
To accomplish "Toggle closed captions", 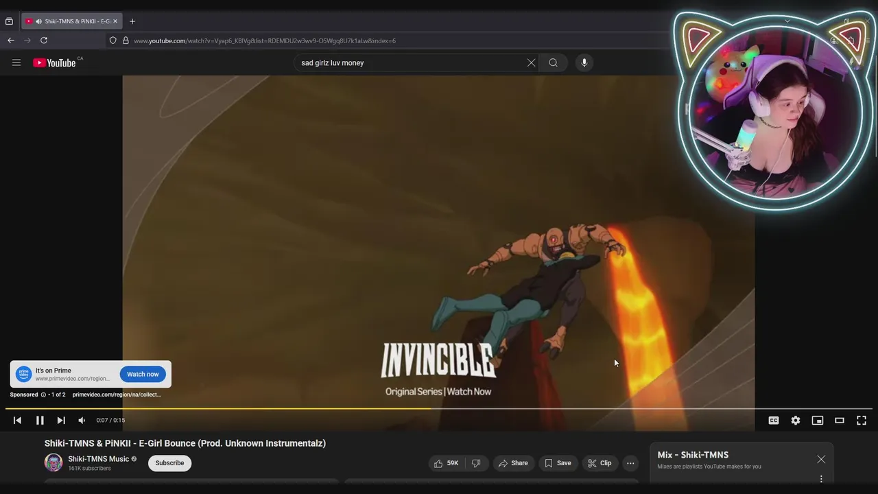I will pos(774,421).
